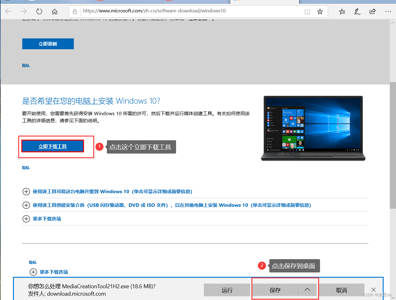Open the save options arrow next to 保存
The image size is (396, 300).
coord(307,290)
